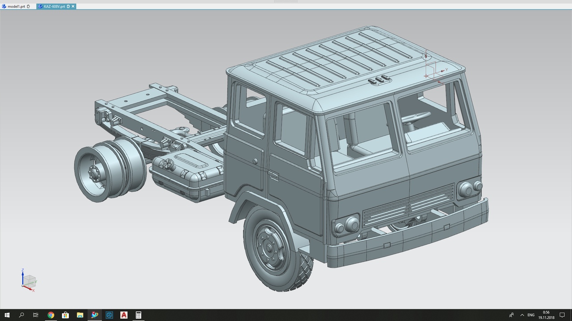The image size is (572, 321).
Task: Close the KAZ-608V.prt tab
Action: [x=73, y=7]
